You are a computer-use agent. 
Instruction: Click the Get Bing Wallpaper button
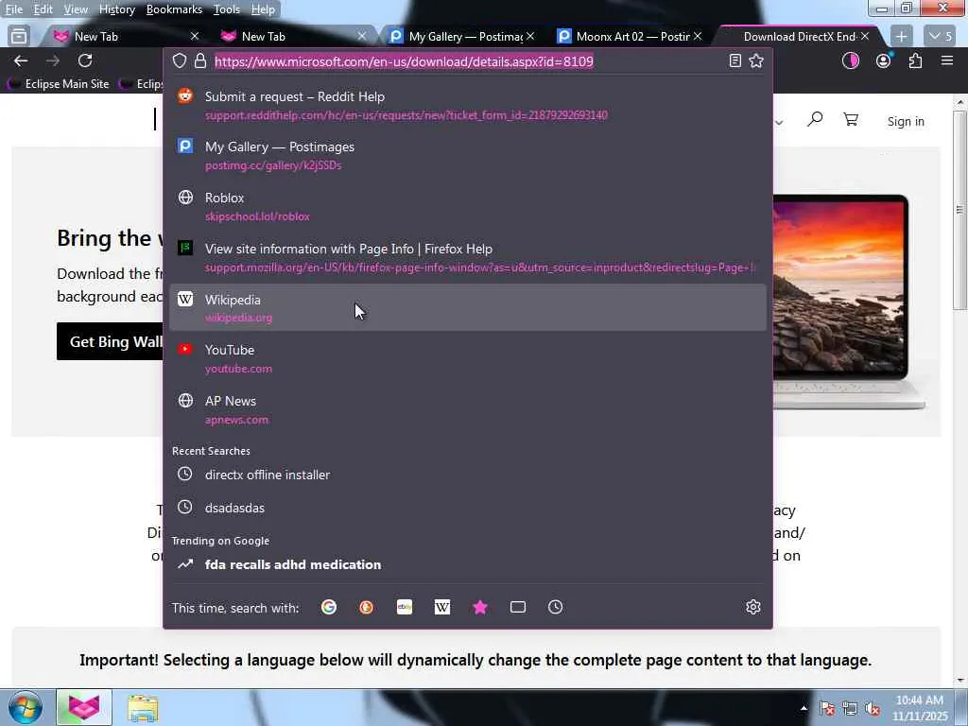coord(112,341)
